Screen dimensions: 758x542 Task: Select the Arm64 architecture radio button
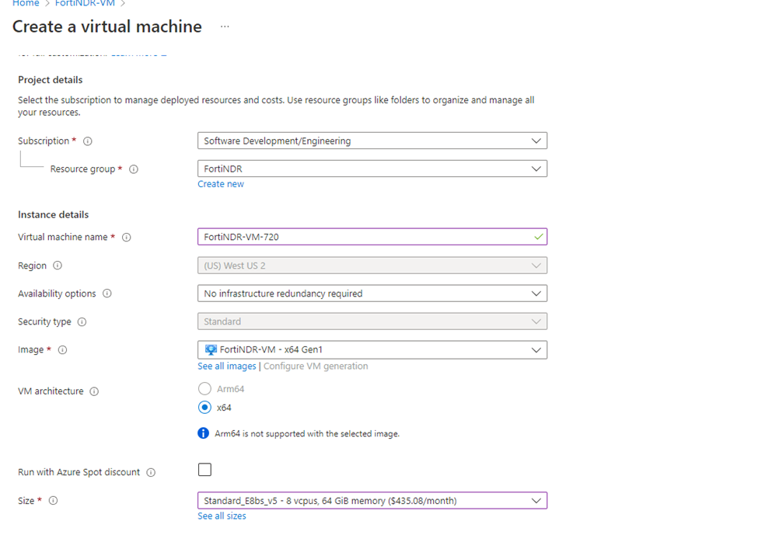[x=203, y=388]
